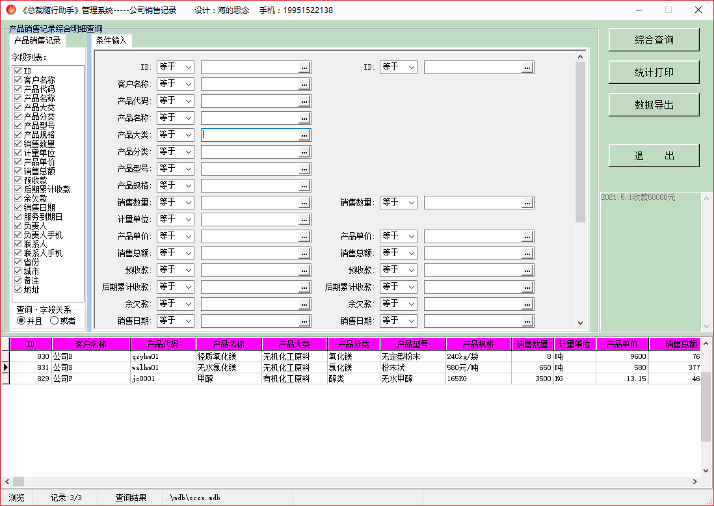Click the red app icon in title bar
714x506 pixels.
[x=10, y=10]
